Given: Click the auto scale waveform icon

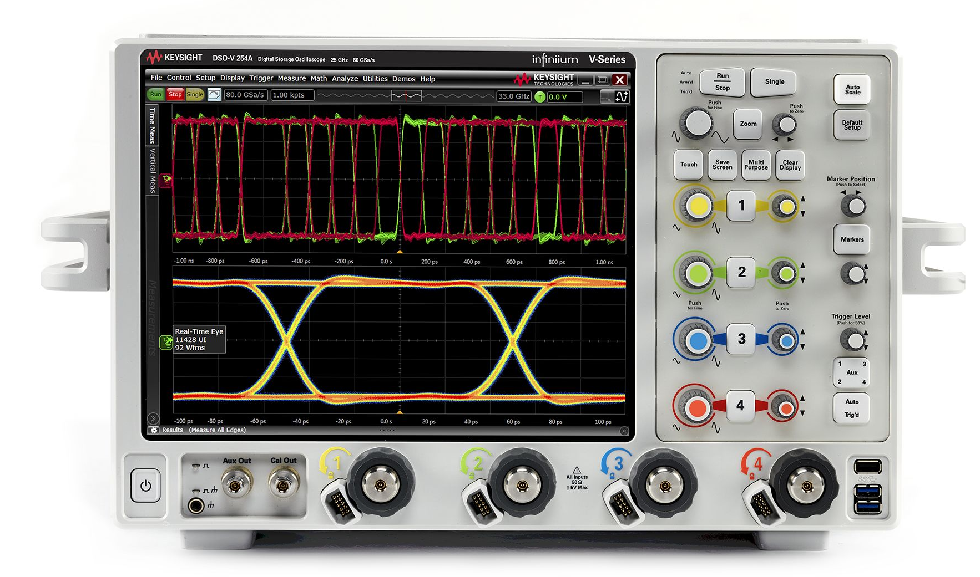Looking at the screenshot, I should pyautogui.click(x=214, y=95).
